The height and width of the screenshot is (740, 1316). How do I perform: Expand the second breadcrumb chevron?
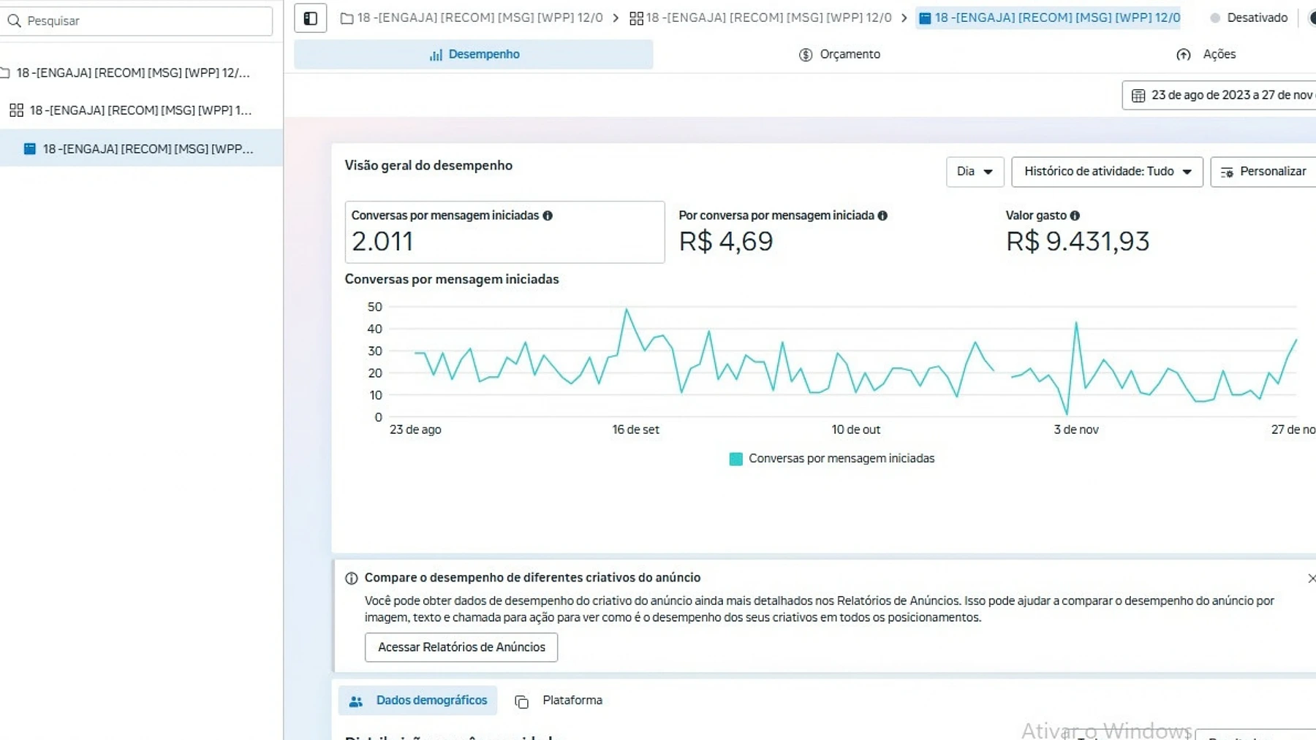pyautogui.click(x=904, y=18)
